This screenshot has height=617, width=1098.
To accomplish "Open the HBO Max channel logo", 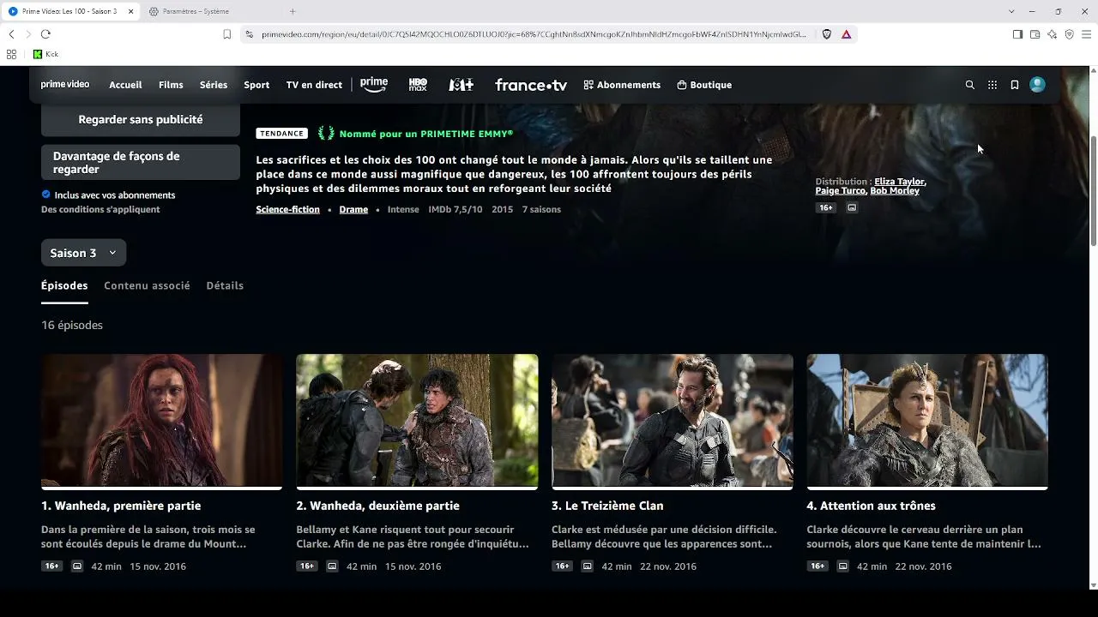I will coord(418,85).
